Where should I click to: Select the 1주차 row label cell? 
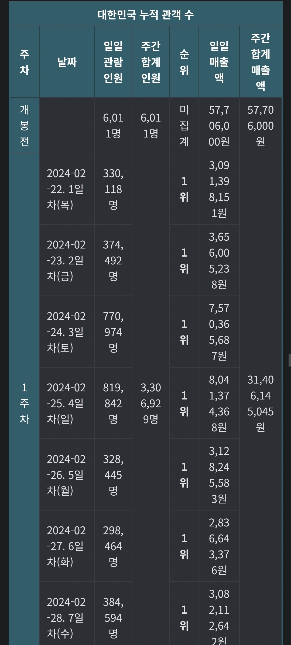tap(24, 404)
